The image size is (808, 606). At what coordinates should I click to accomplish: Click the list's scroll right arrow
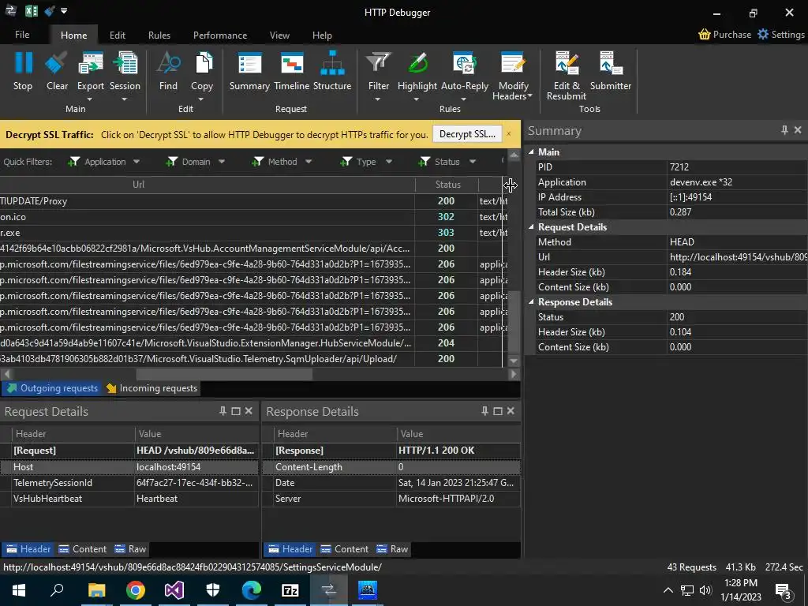coord(513,374)
